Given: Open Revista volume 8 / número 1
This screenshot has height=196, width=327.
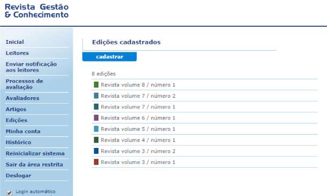Looking at the screenshot, I should point(138,85).
